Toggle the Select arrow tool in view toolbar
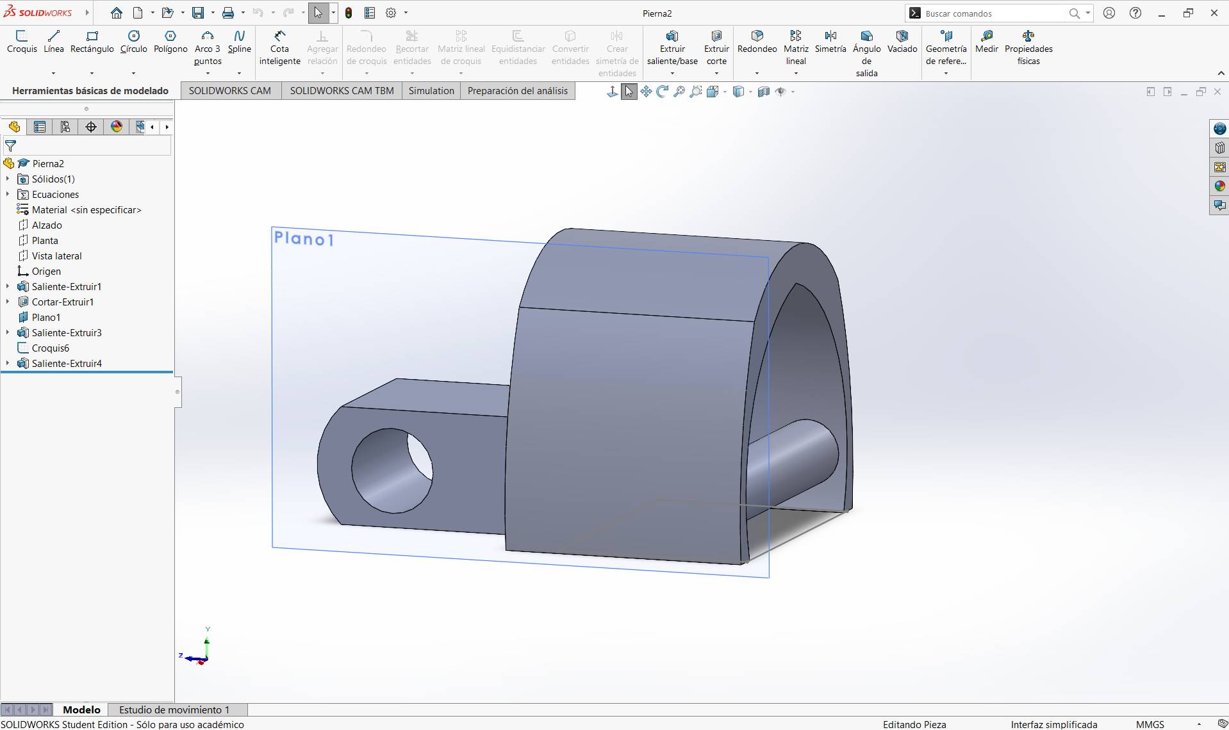 tap(629, 92)
